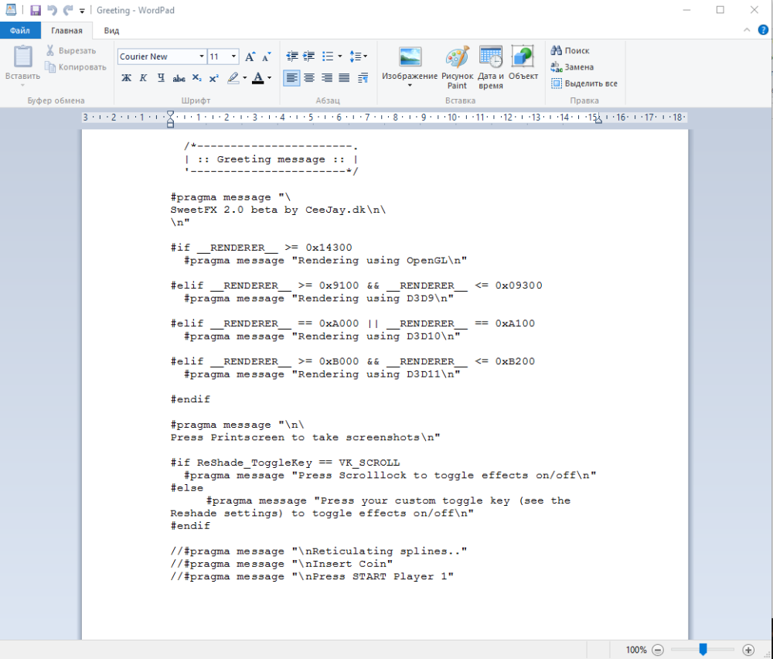Click the WordPad application icon in title bar

[x=11, y=10]
